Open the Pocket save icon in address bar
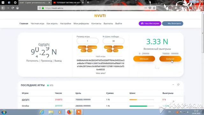 150,8
